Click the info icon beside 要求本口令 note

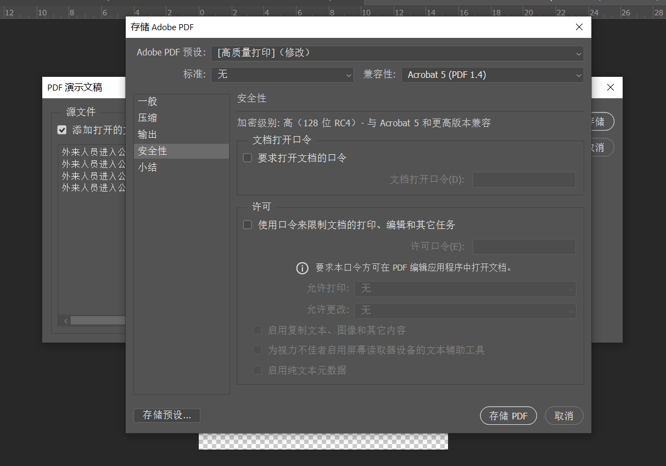303,268
